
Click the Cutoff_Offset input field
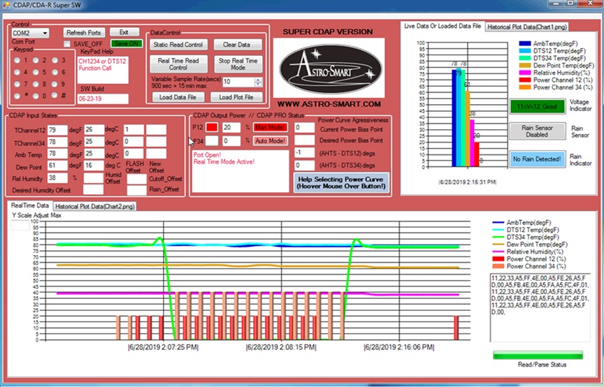137,179
